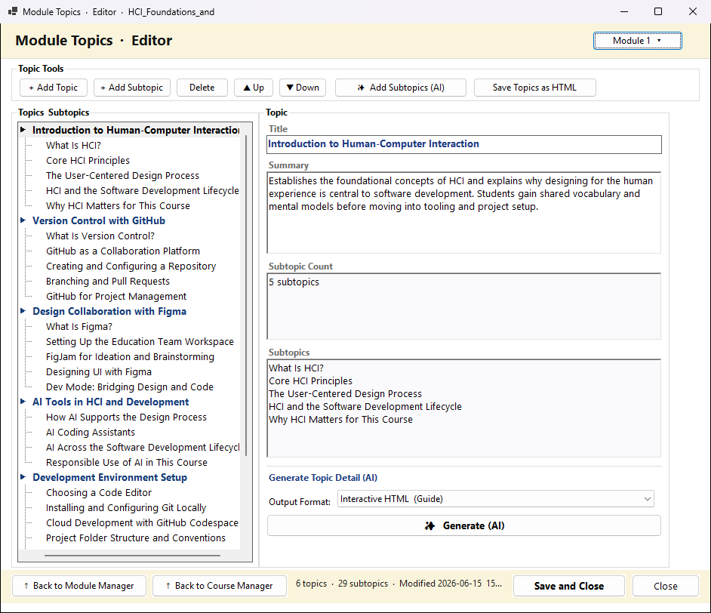Move topic Up with the Up button
This screenshot has height=613, width=711.
(254, 88)
